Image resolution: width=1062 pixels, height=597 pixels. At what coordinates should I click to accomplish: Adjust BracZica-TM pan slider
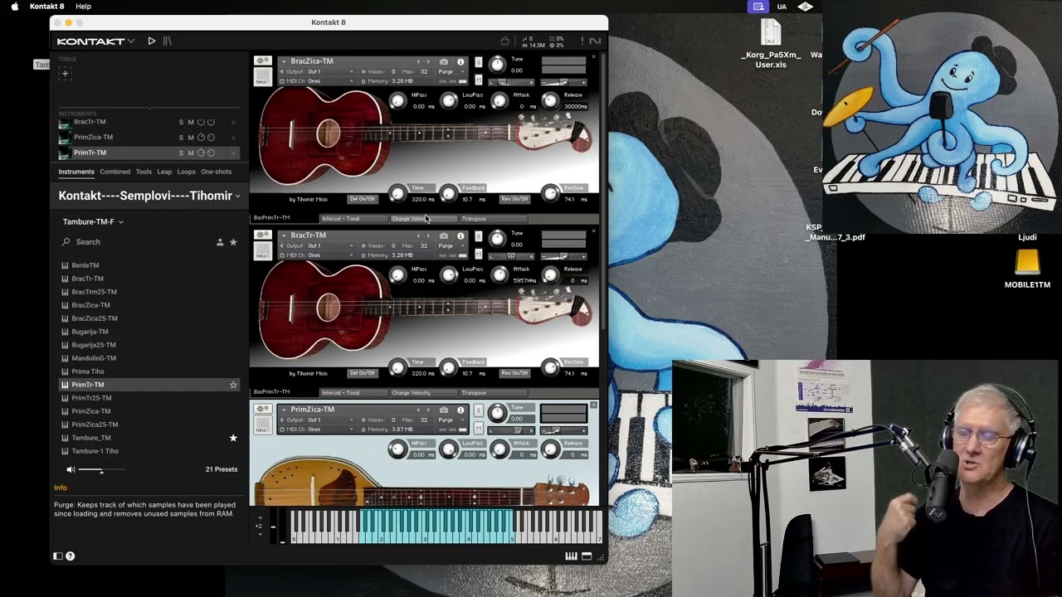[510, 82]
